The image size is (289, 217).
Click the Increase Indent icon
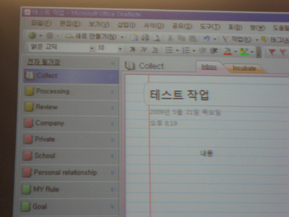tap(214, 51)
